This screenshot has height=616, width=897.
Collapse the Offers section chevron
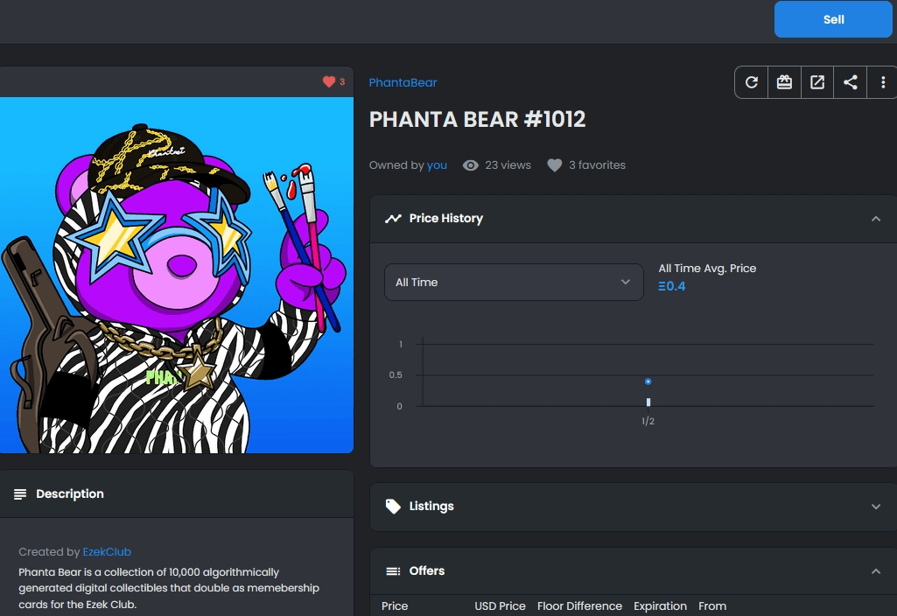tap(876, 571)
